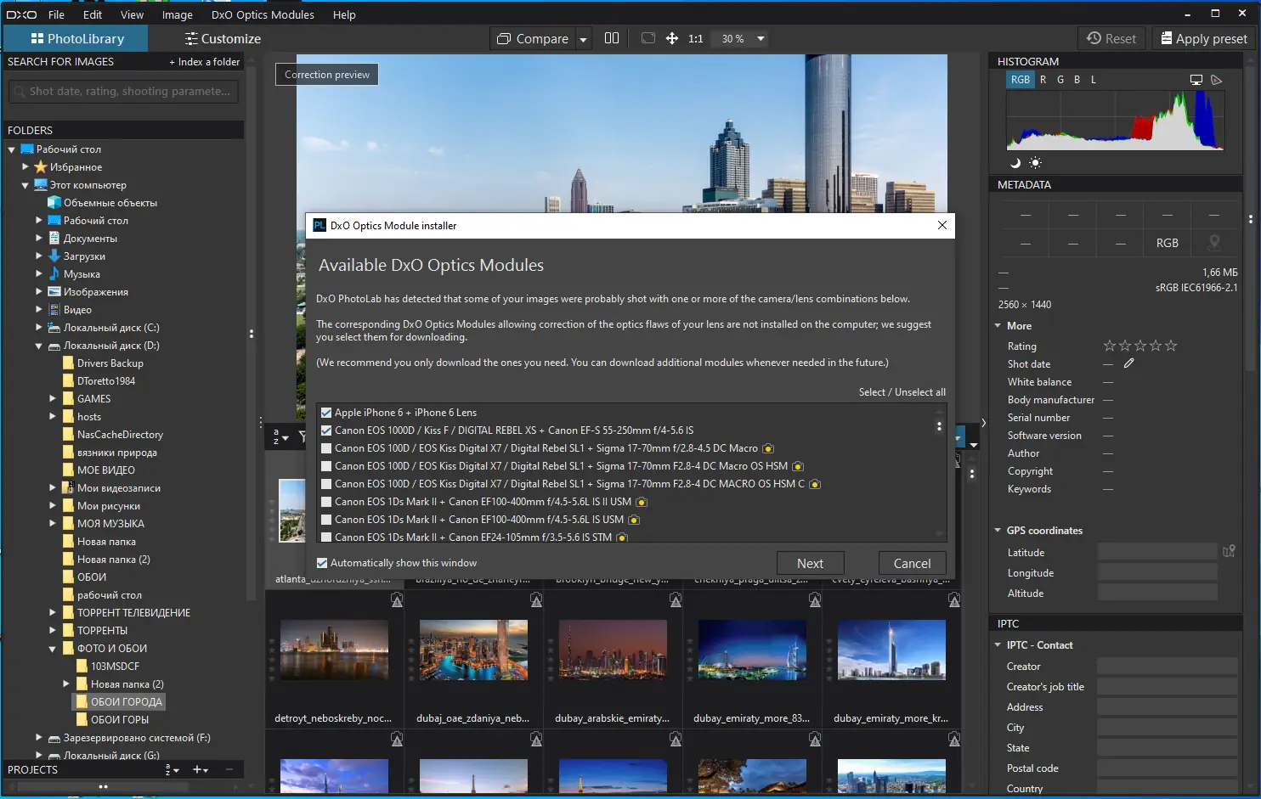
Task: Click the GPS map pin icon in metadata
Action: tap(1214, 243)
